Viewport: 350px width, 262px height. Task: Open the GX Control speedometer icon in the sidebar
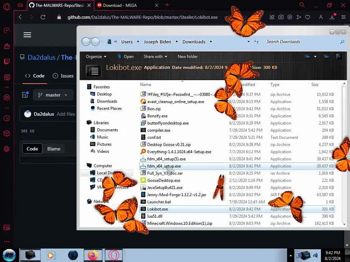click(x=7, y=30)
